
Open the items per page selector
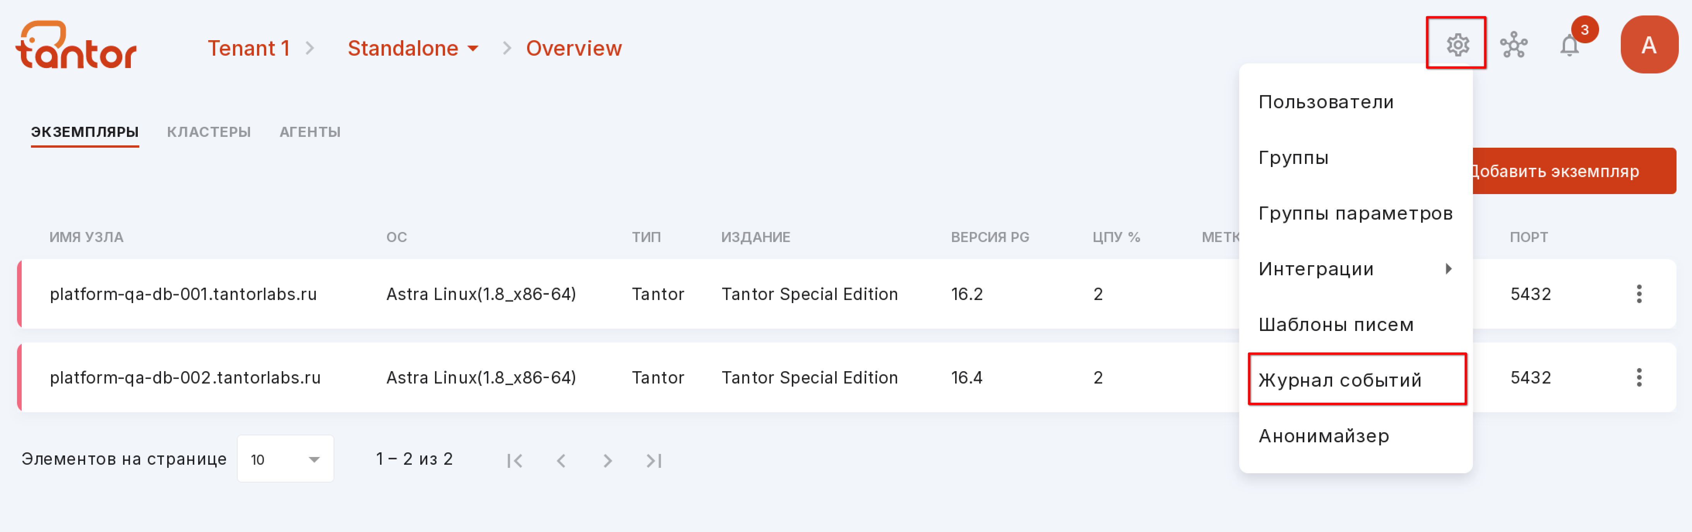pyautogui.click(x=285, y=459)
